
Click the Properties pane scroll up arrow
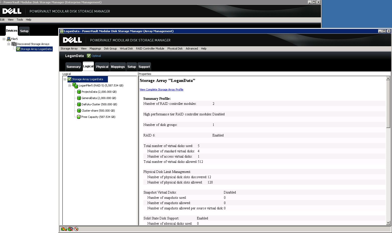388,78
